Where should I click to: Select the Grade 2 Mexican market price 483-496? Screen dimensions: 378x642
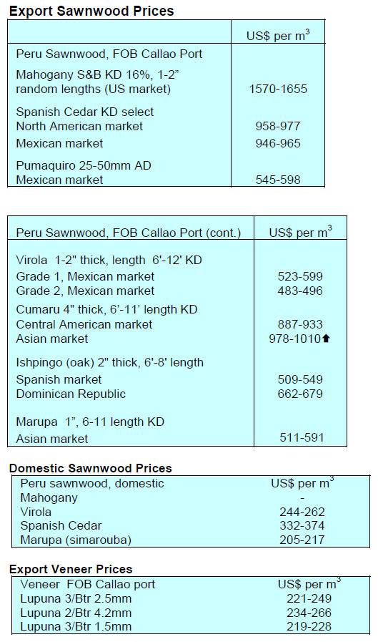point(300,291)
